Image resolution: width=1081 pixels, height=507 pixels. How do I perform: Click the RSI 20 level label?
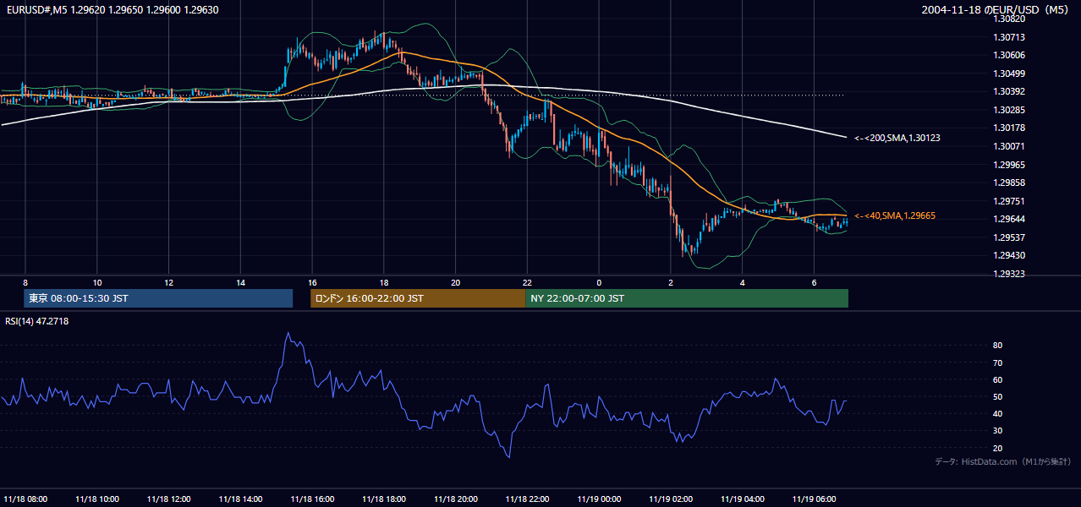click(997, 448)
